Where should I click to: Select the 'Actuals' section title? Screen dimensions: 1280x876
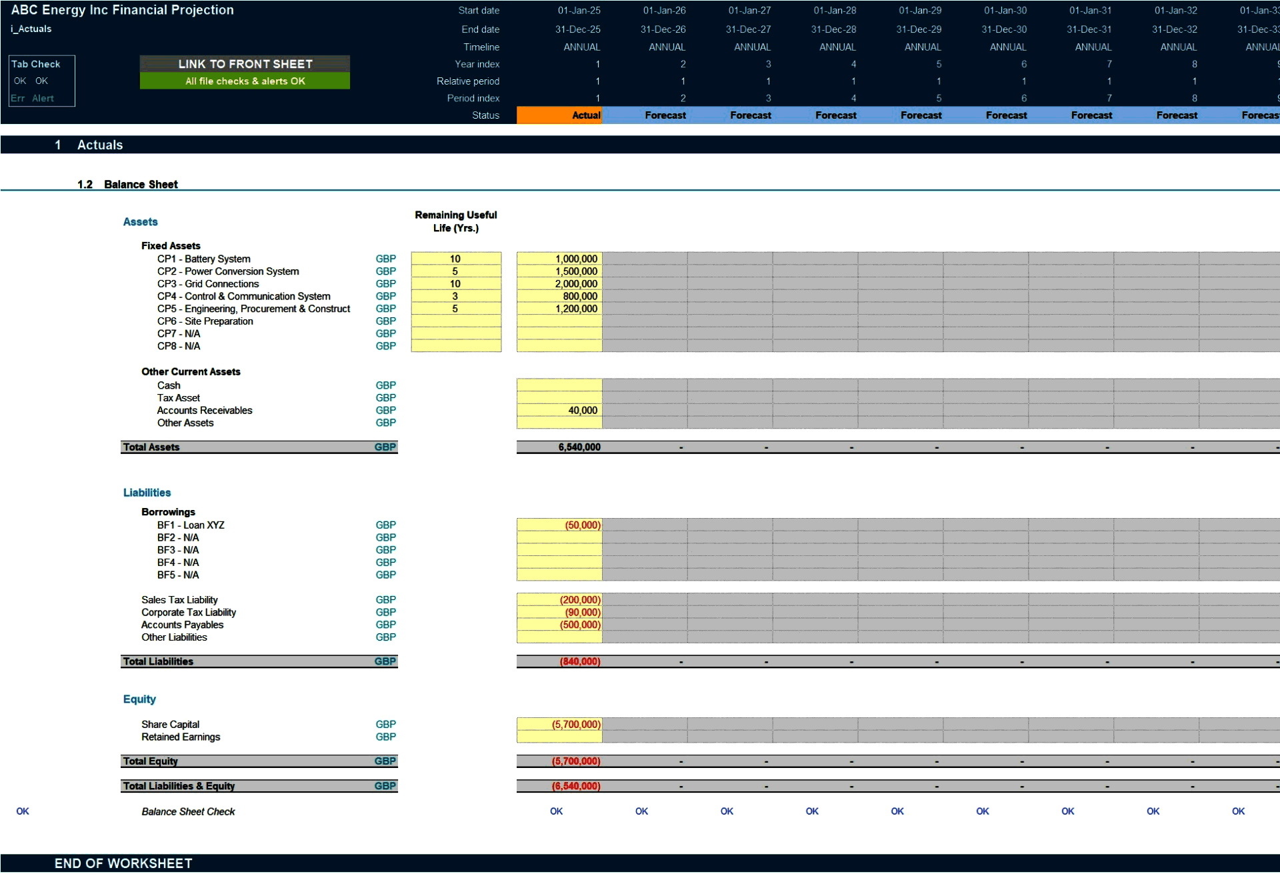tap(99, 145)
